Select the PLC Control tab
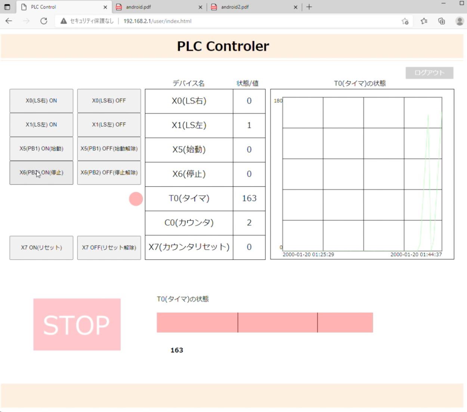 pyautogui.click(x=64, y=7)
